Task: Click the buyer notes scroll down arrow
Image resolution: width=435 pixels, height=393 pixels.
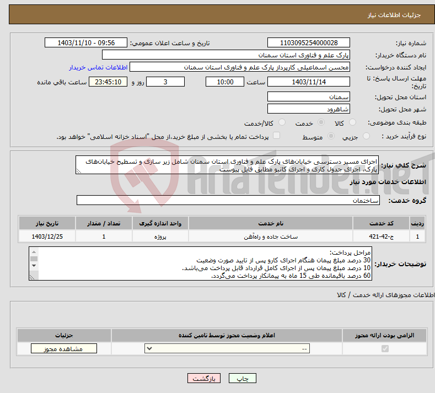Action: click(x=34, y=266)
